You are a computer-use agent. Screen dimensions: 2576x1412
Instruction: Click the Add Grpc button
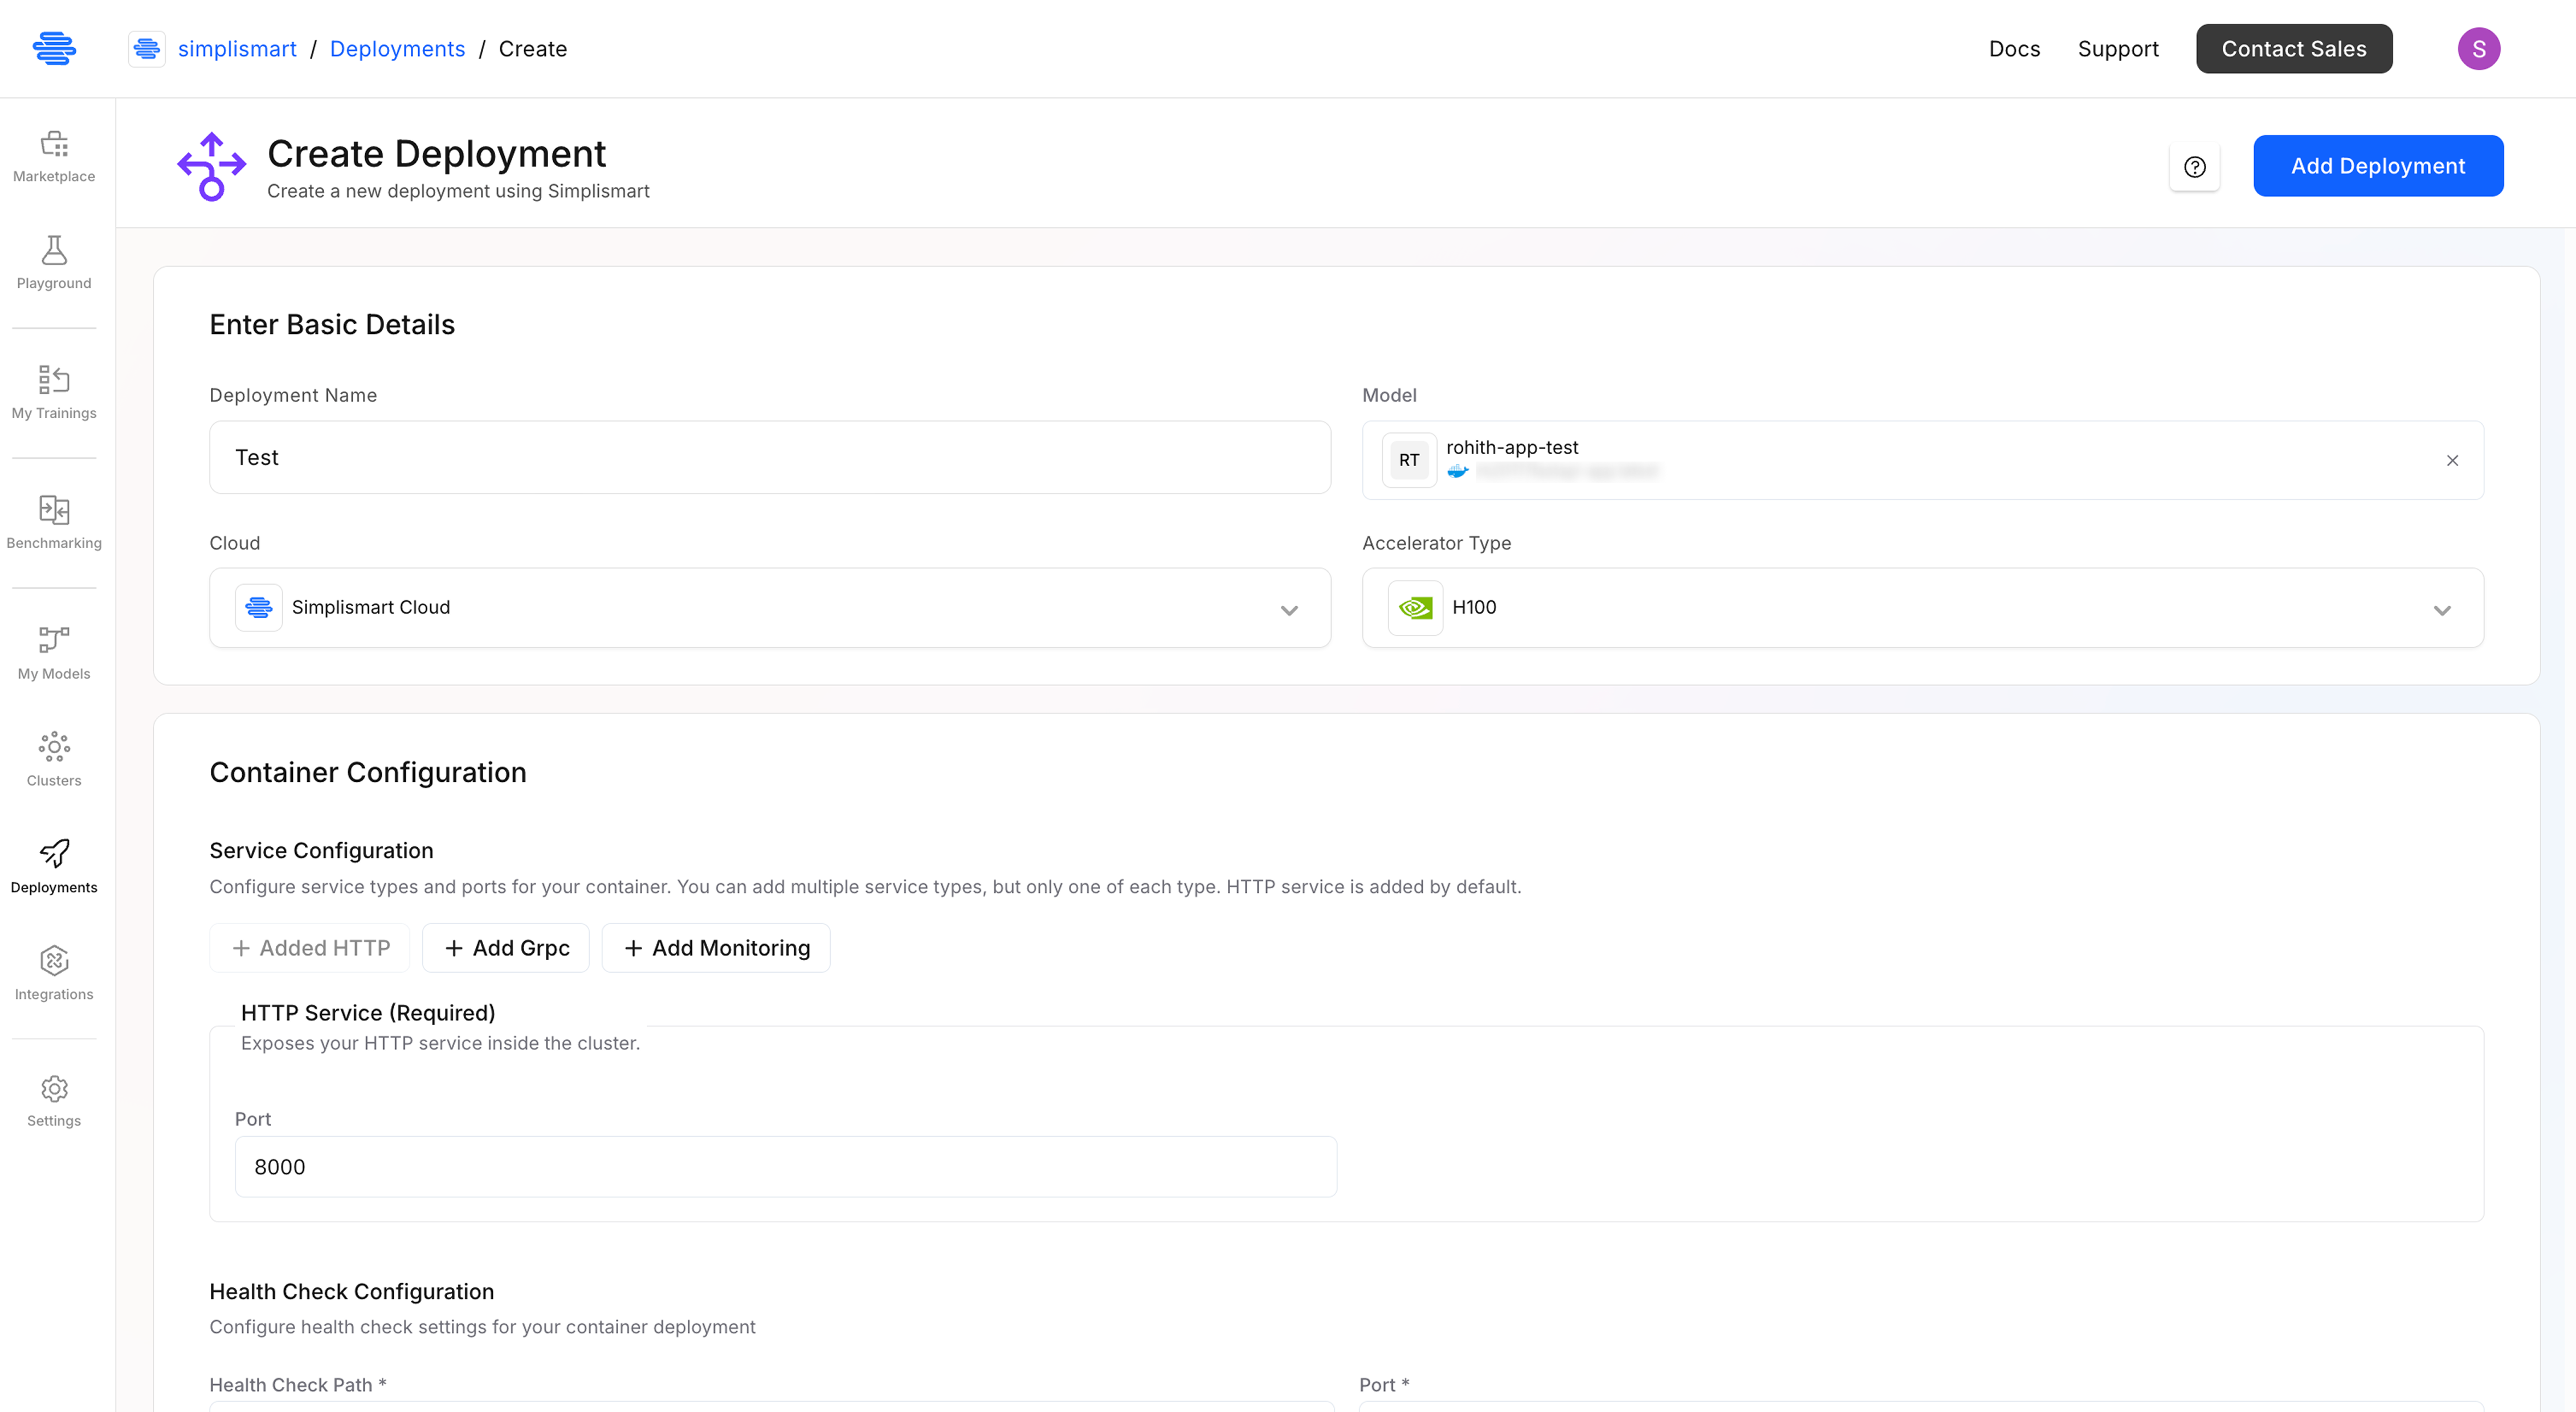(x=506, y=948)
